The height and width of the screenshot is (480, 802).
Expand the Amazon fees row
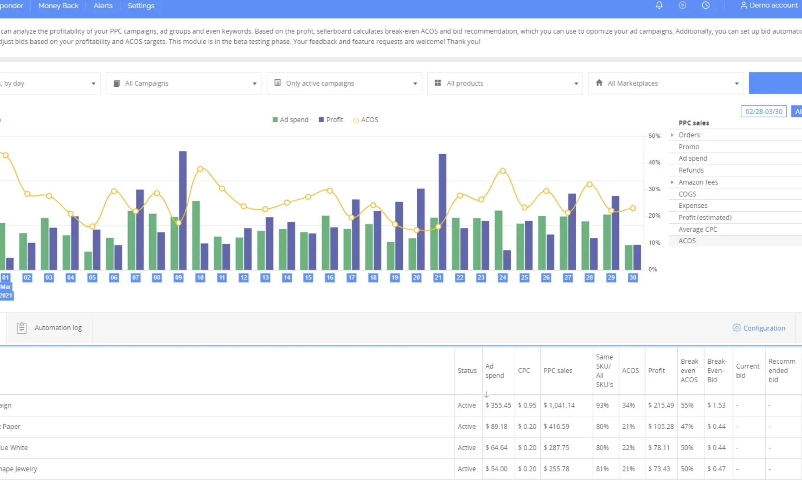672,182
